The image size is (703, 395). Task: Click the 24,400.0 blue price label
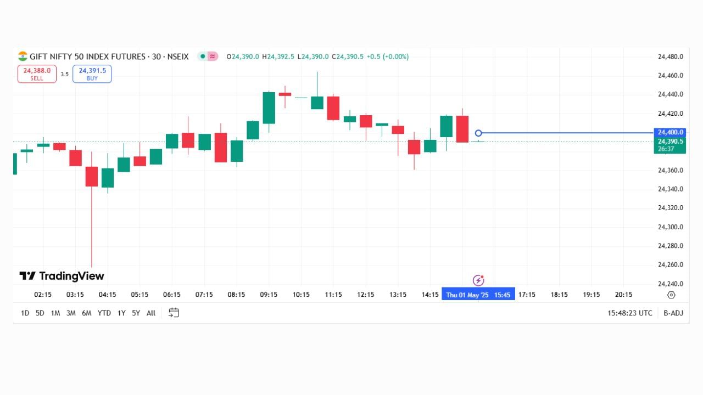coord(670,132)
